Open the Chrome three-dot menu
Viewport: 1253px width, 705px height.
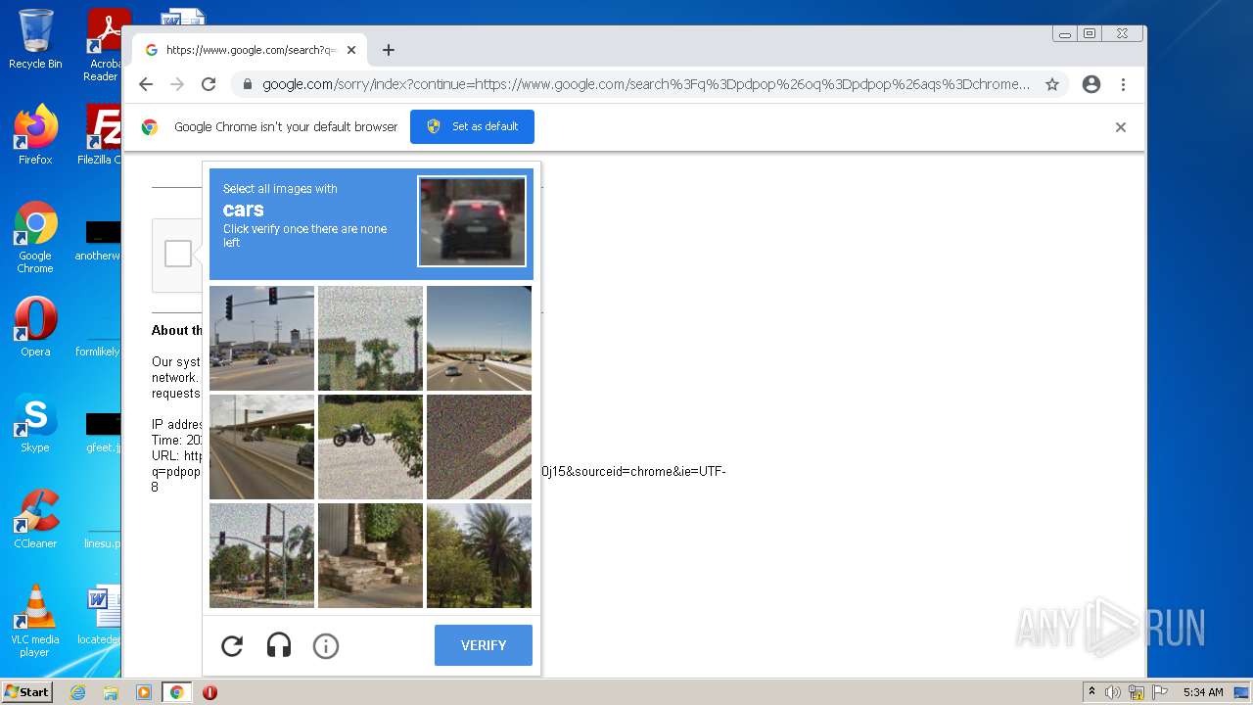[1124, 84]
